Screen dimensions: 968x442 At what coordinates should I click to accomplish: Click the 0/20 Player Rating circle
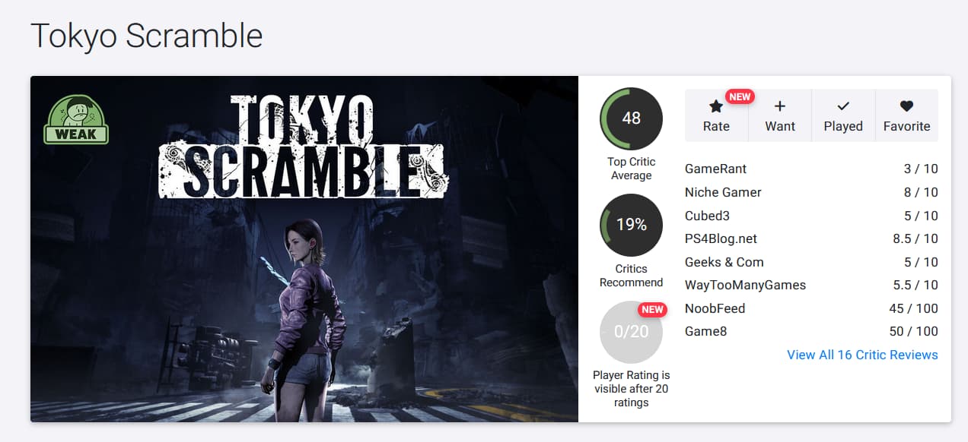pos(631,332)
